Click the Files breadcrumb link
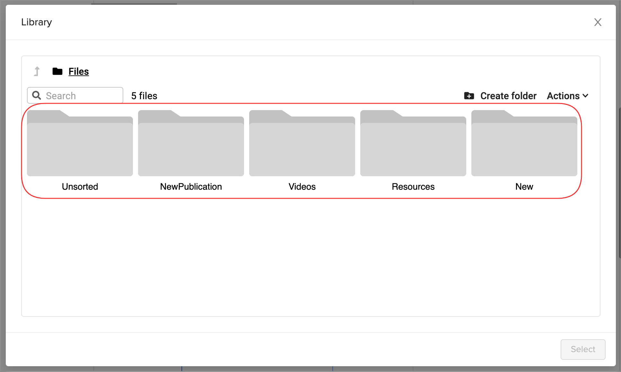The image size is (621, 372). pyautogui.click(x=79, y=71)
